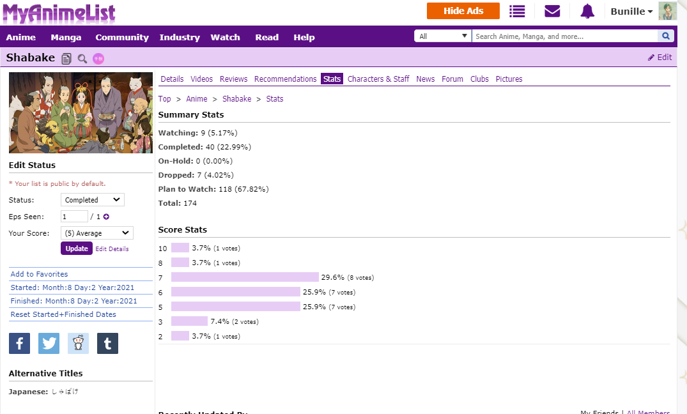Check the notifications bell
The height and width of the screenshot is (414, 687).
[x=587, y=11]
